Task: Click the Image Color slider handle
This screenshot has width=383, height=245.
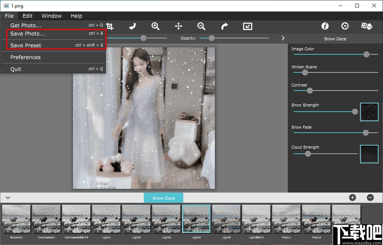Action: tap(366, 54)
